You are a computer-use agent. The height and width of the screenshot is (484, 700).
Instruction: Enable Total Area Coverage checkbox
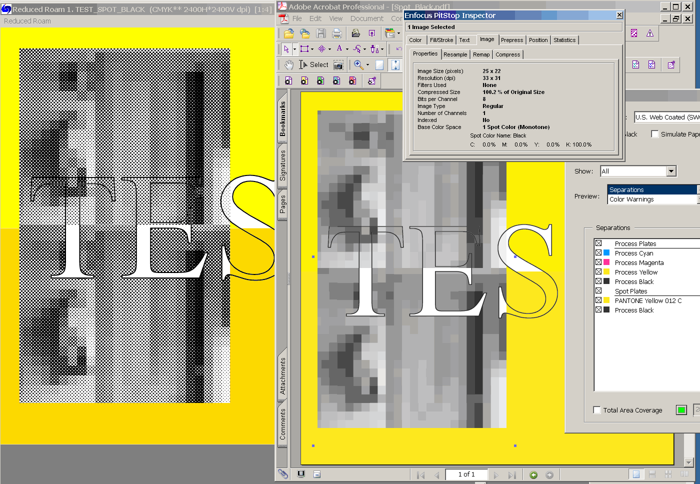pyautogui.click(x=597, y=410)
